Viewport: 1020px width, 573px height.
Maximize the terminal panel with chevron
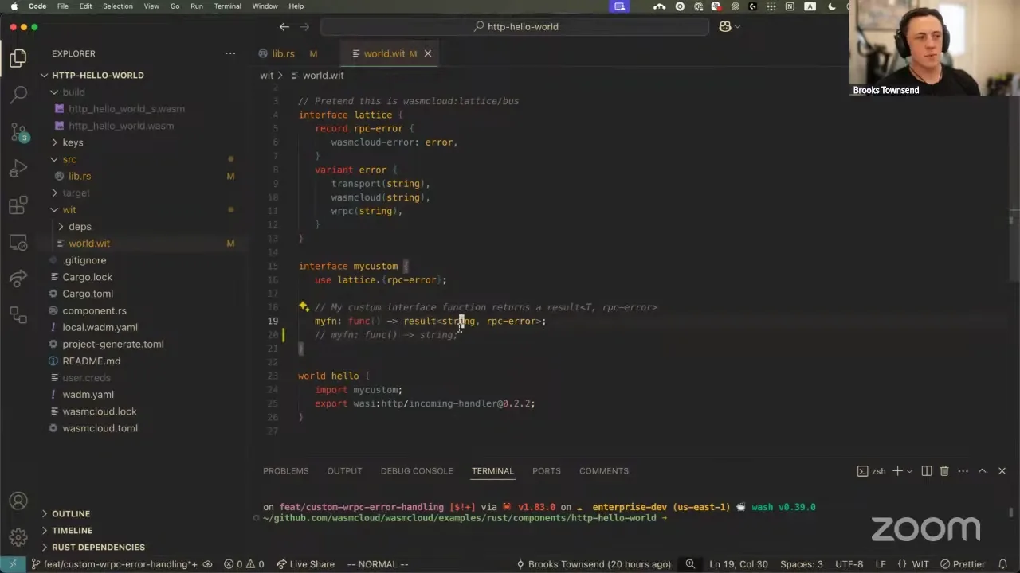(983, 471)
